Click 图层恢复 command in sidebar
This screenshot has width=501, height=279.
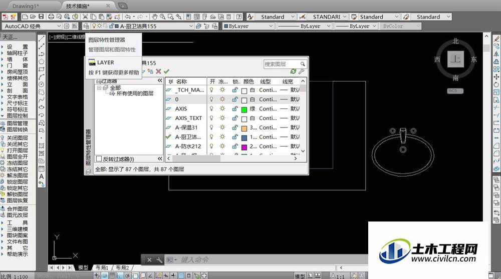point(17,200)
